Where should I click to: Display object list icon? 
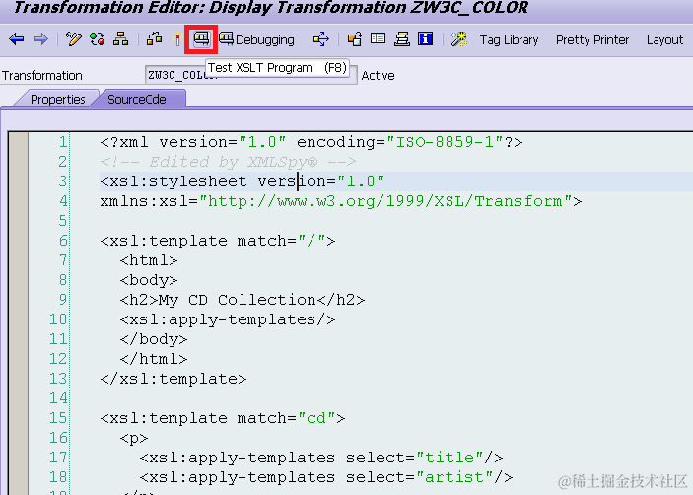pyautogui.click(x=355, y=39)
